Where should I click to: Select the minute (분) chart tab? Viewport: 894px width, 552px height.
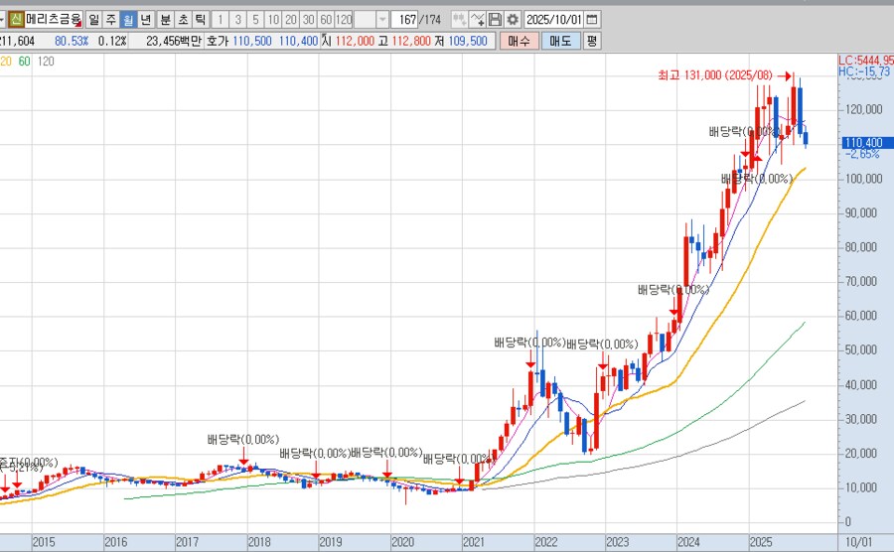(166, 19)
